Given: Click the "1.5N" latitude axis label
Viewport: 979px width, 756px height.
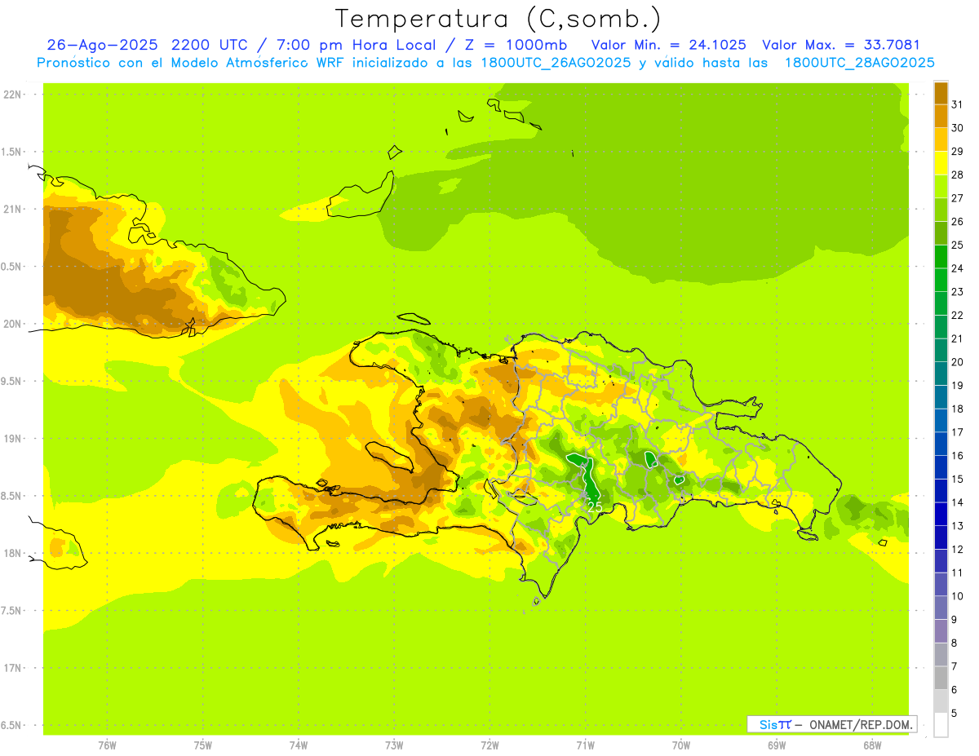Looking at the screenshot, I should point(12,152).
